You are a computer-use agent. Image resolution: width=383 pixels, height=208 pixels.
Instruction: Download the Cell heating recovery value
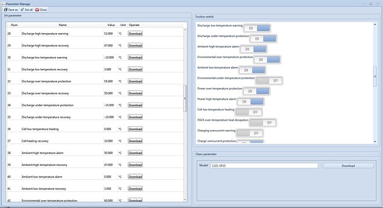tap(135, 141)
